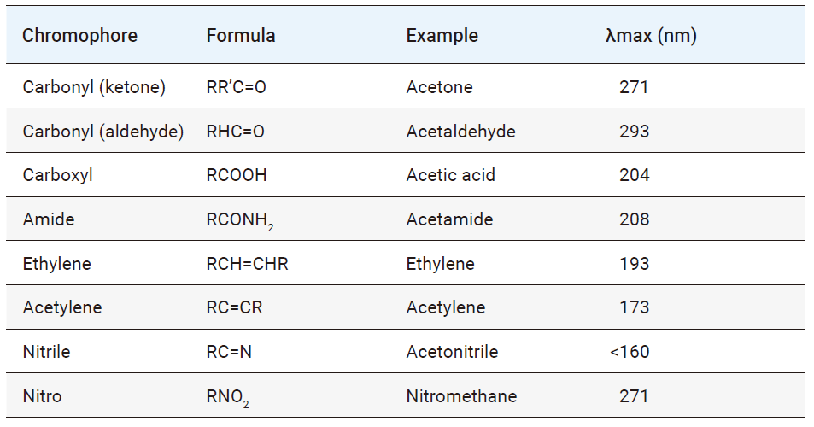Click the Acetonitrile example cell
This screenshot has height=427, width=814.
coord(452,352)
